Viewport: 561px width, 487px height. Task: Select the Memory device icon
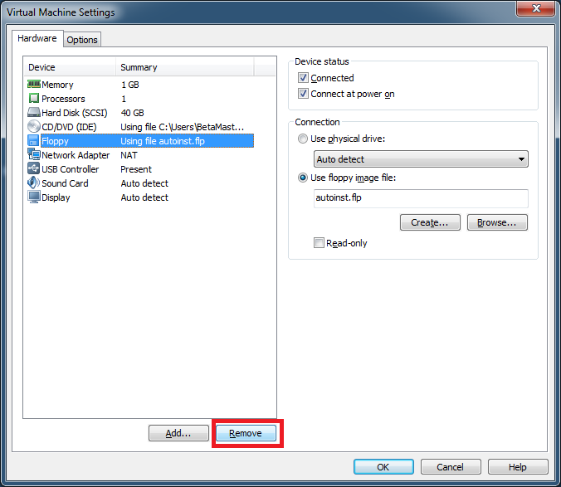(x=34, y=85)
